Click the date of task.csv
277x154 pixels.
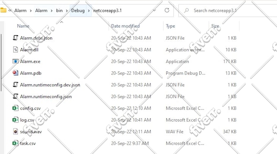(130, 143)
